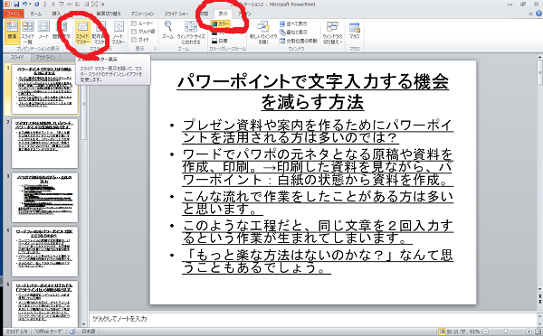Open the スライドショー ribbon tab

pyautogui.click(x=176, y=14)
